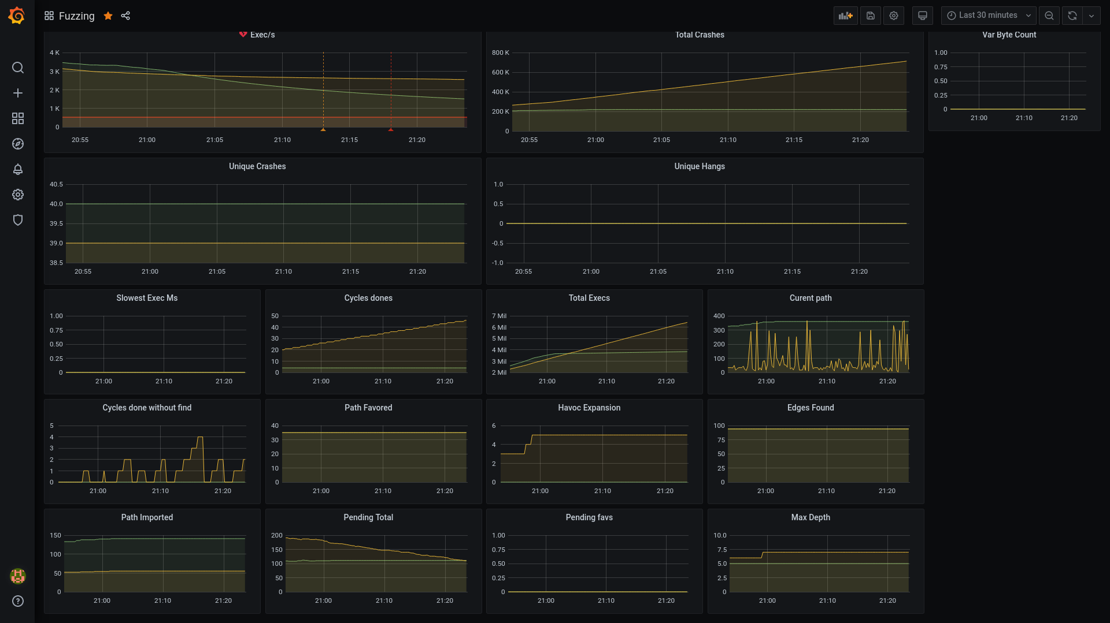
Task: Share the Fuzzing dashboard
Action: tap(125, 16)
